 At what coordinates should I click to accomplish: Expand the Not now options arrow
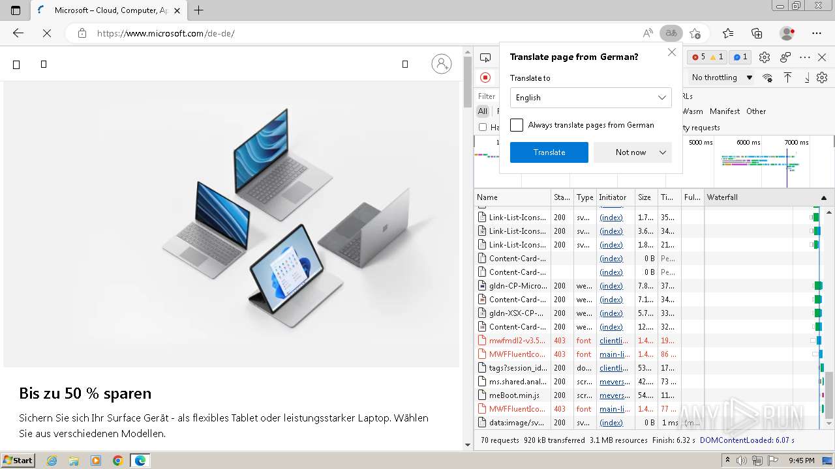[x=663, y=152]
